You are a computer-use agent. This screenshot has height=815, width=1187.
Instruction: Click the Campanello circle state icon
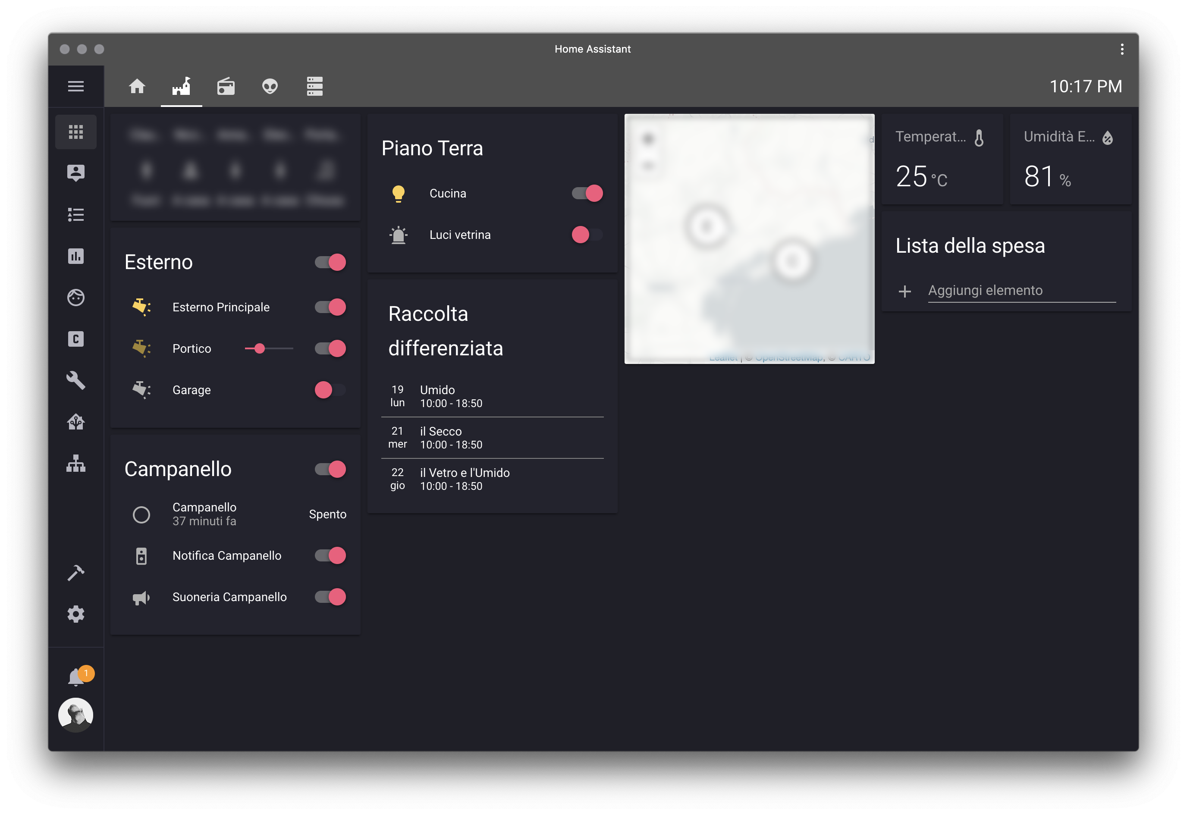click(141, 515)
